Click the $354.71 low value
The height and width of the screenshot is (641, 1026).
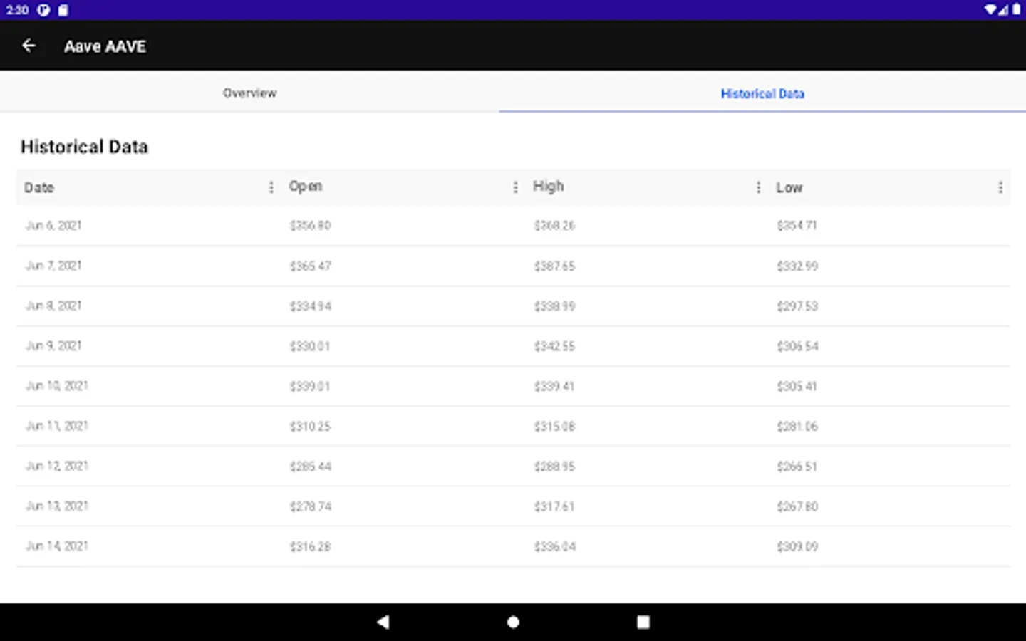pos(797,226)
